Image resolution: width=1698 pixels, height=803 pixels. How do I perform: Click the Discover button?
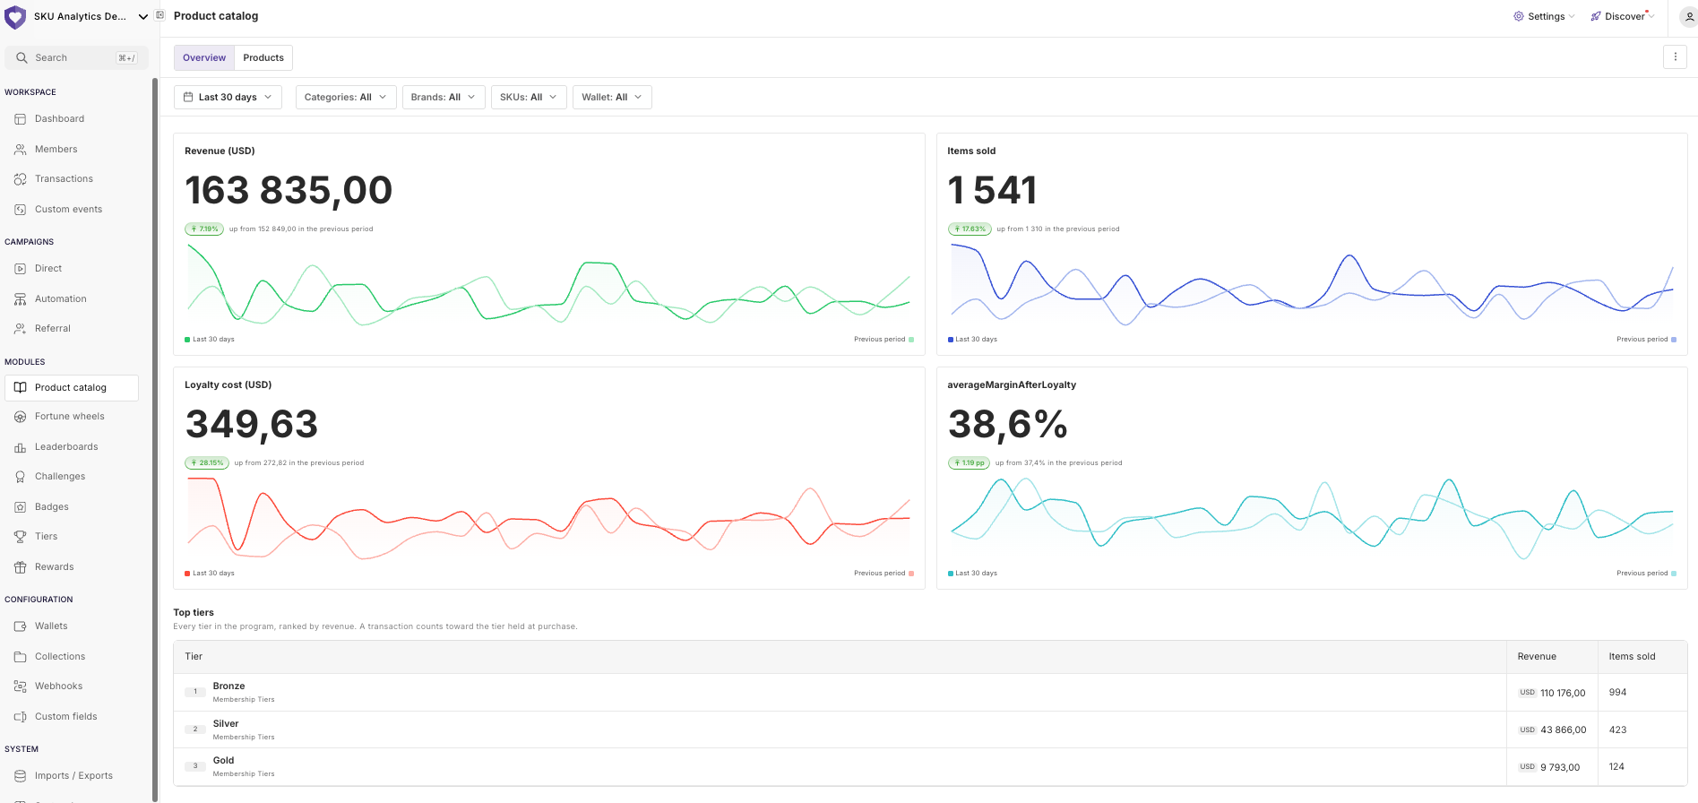1623,16
